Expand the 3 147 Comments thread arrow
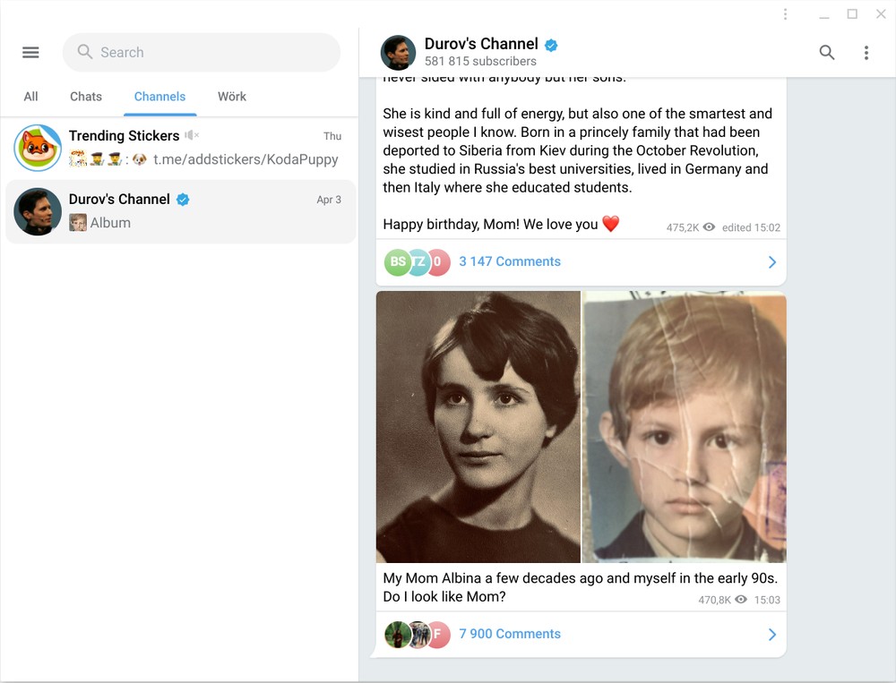 pyautogui.click(x=771, y=262)
